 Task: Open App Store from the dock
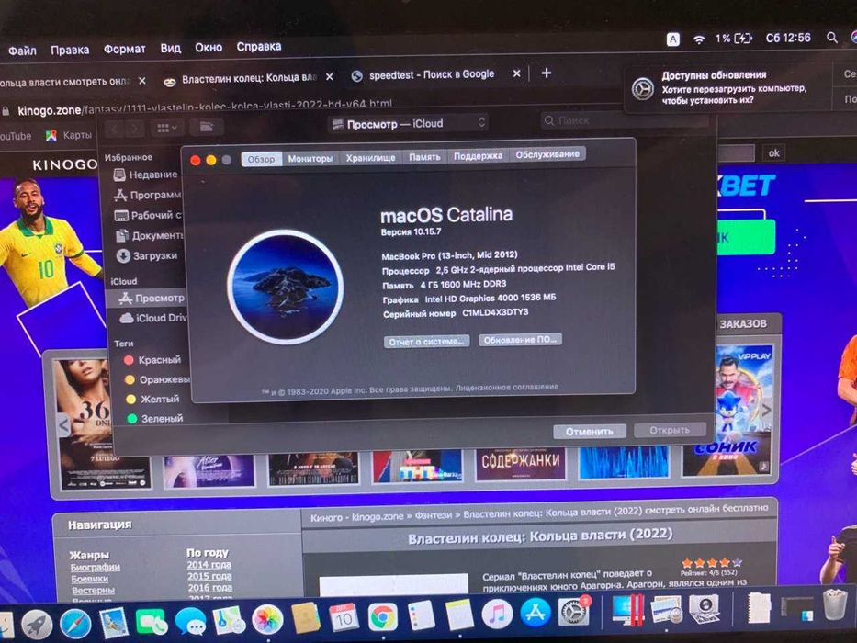pyautogui.click(x=536, y=613)
